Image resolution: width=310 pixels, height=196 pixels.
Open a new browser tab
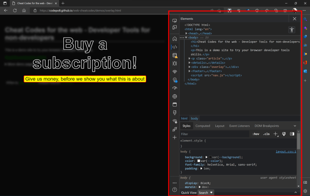[x=63, y=3]
